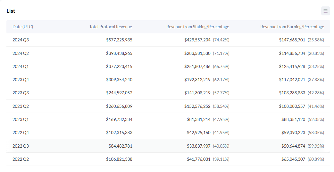Click the 2023 Q4 date cell
The height and width of the screenshot is (172, 334).
point(21,80)
